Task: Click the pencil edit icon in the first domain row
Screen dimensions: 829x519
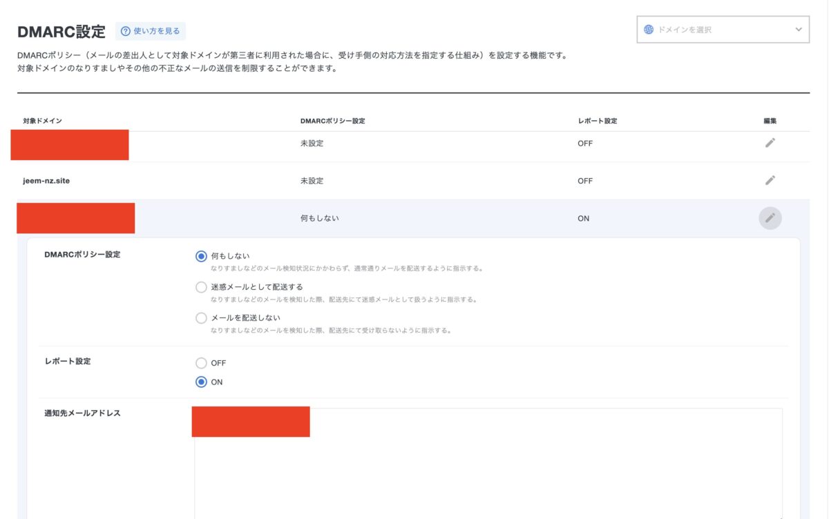Action: pyautogui.click(x=770, y=143)
